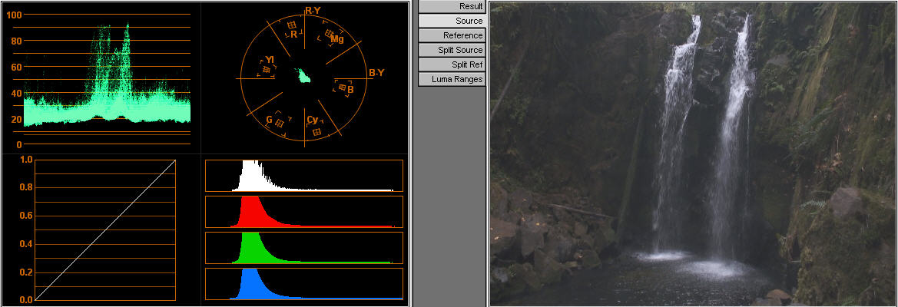Click the waterfall preview image
The image size is (898, 307).
(693, 153)
